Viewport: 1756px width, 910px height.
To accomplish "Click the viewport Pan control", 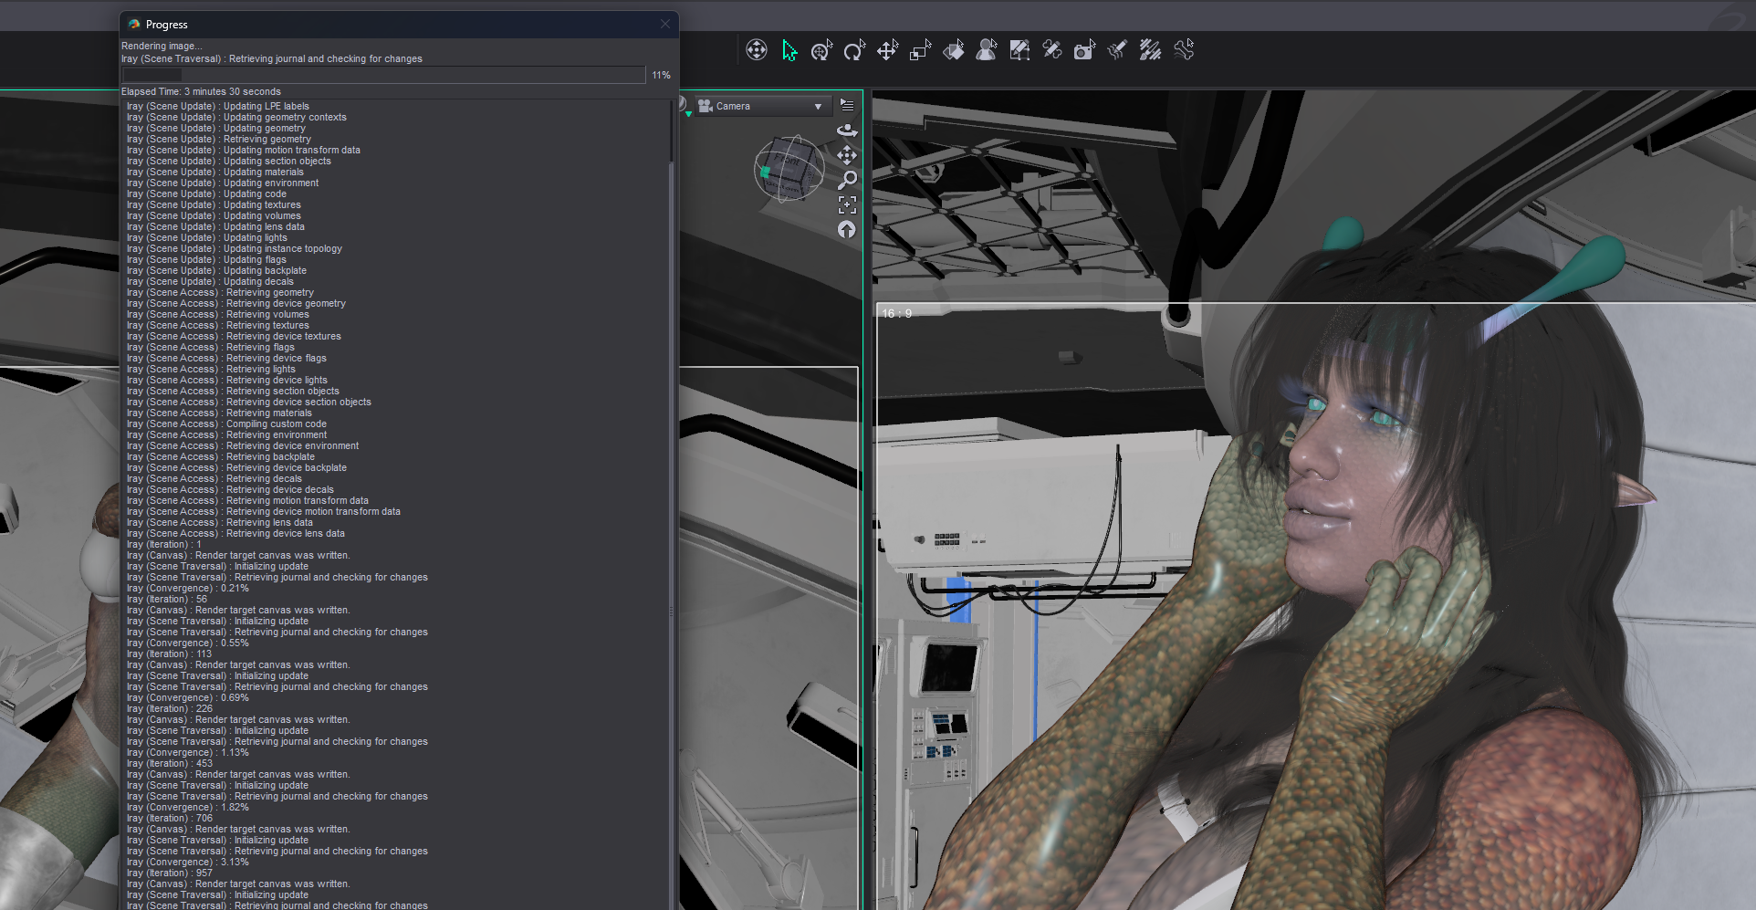I will [x=847, y=155].
